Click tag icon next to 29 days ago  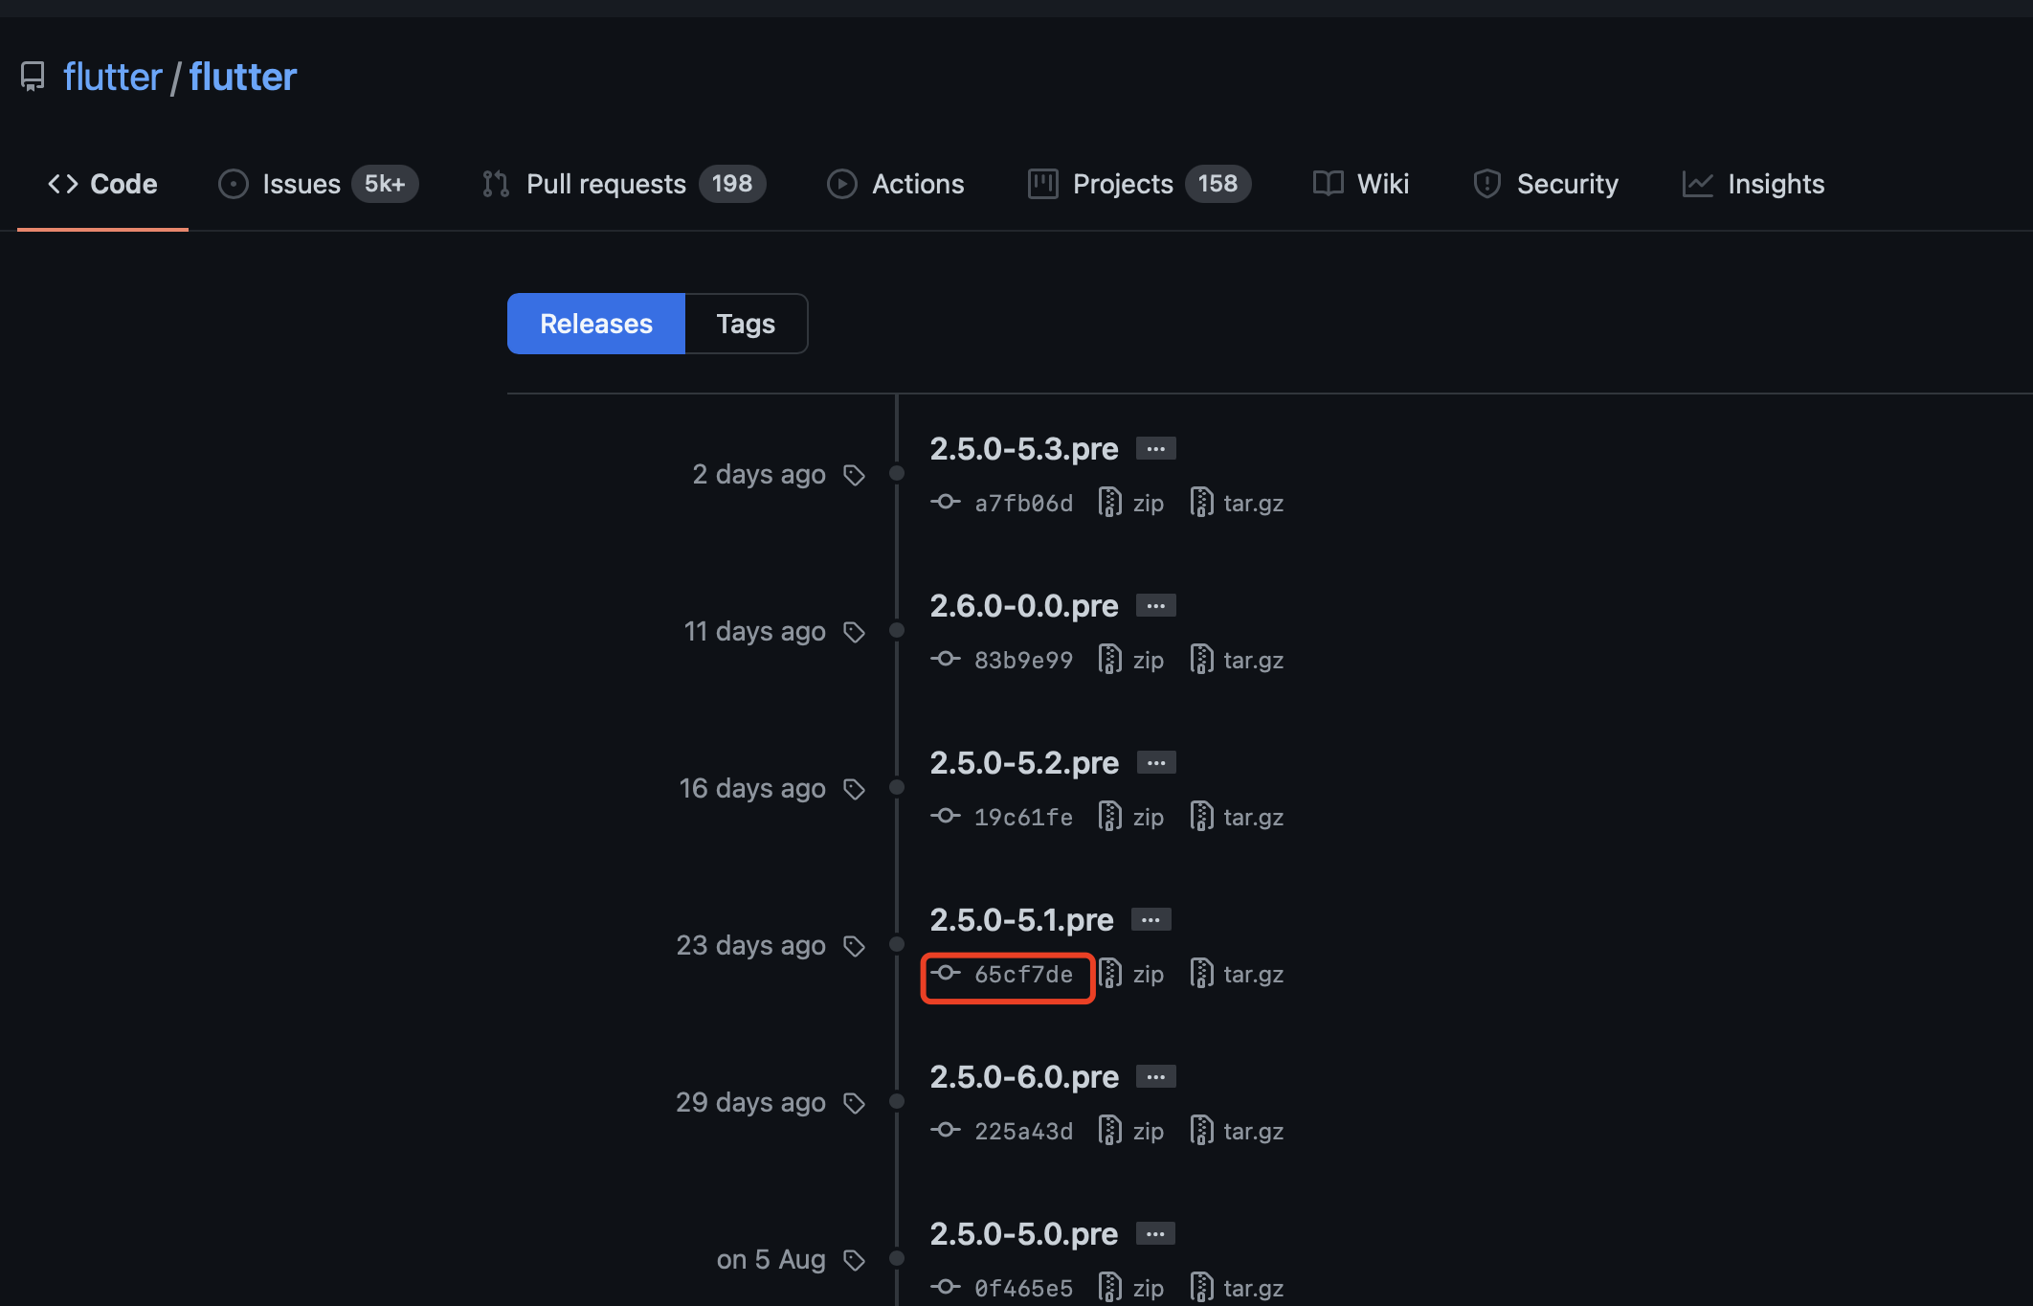[854, 1103]
